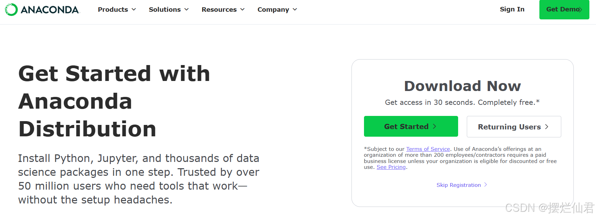Expand the Solutions dropdown chevron
Screen dimensions: 596x218
(x=187, y=10)
